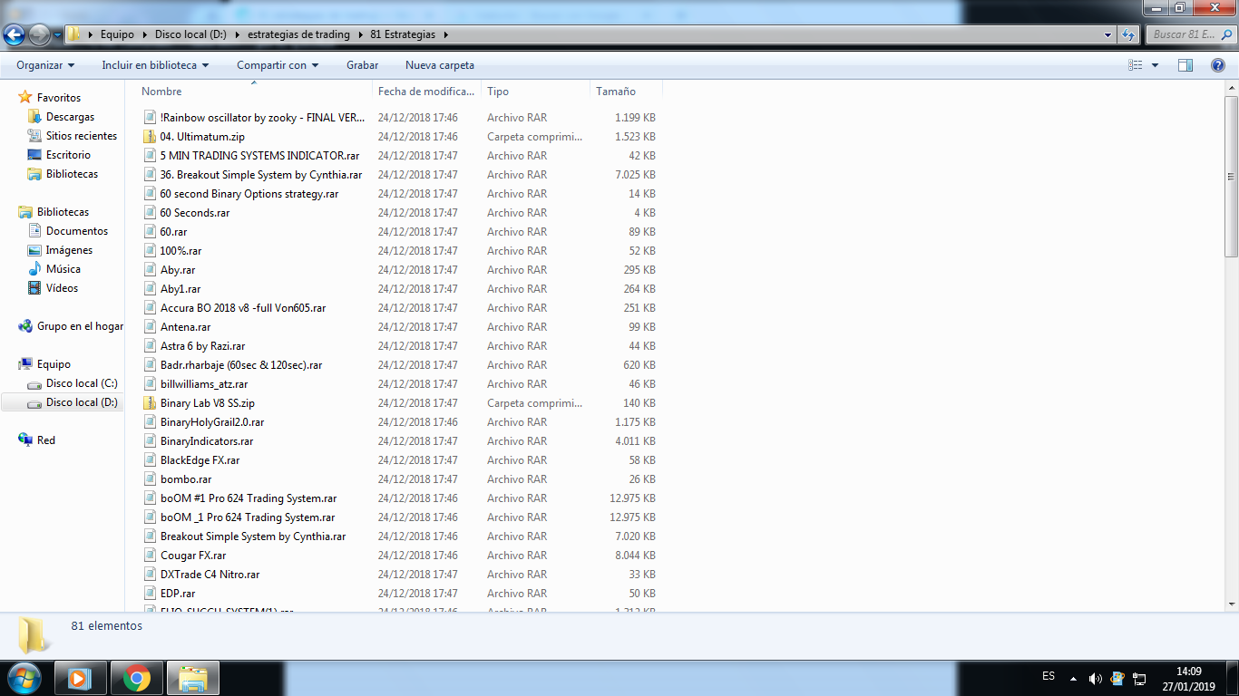The width and height of the screenshot is (1239, 696).
Task: Click the Nueva carpeta button
Action: [440, 65]
